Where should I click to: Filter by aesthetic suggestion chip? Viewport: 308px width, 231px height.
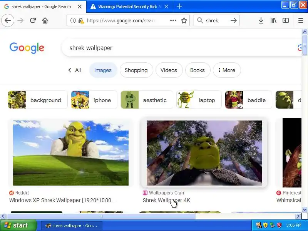(147, 100)
